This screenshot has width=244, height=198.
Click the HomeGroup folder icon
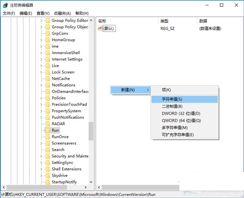pyautogui.click(x=48, y=40)
